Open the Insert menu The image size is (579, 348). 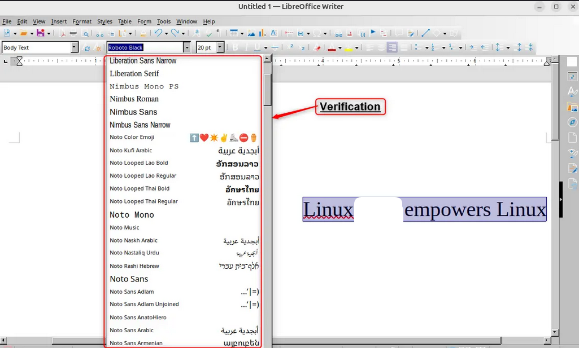59,21
